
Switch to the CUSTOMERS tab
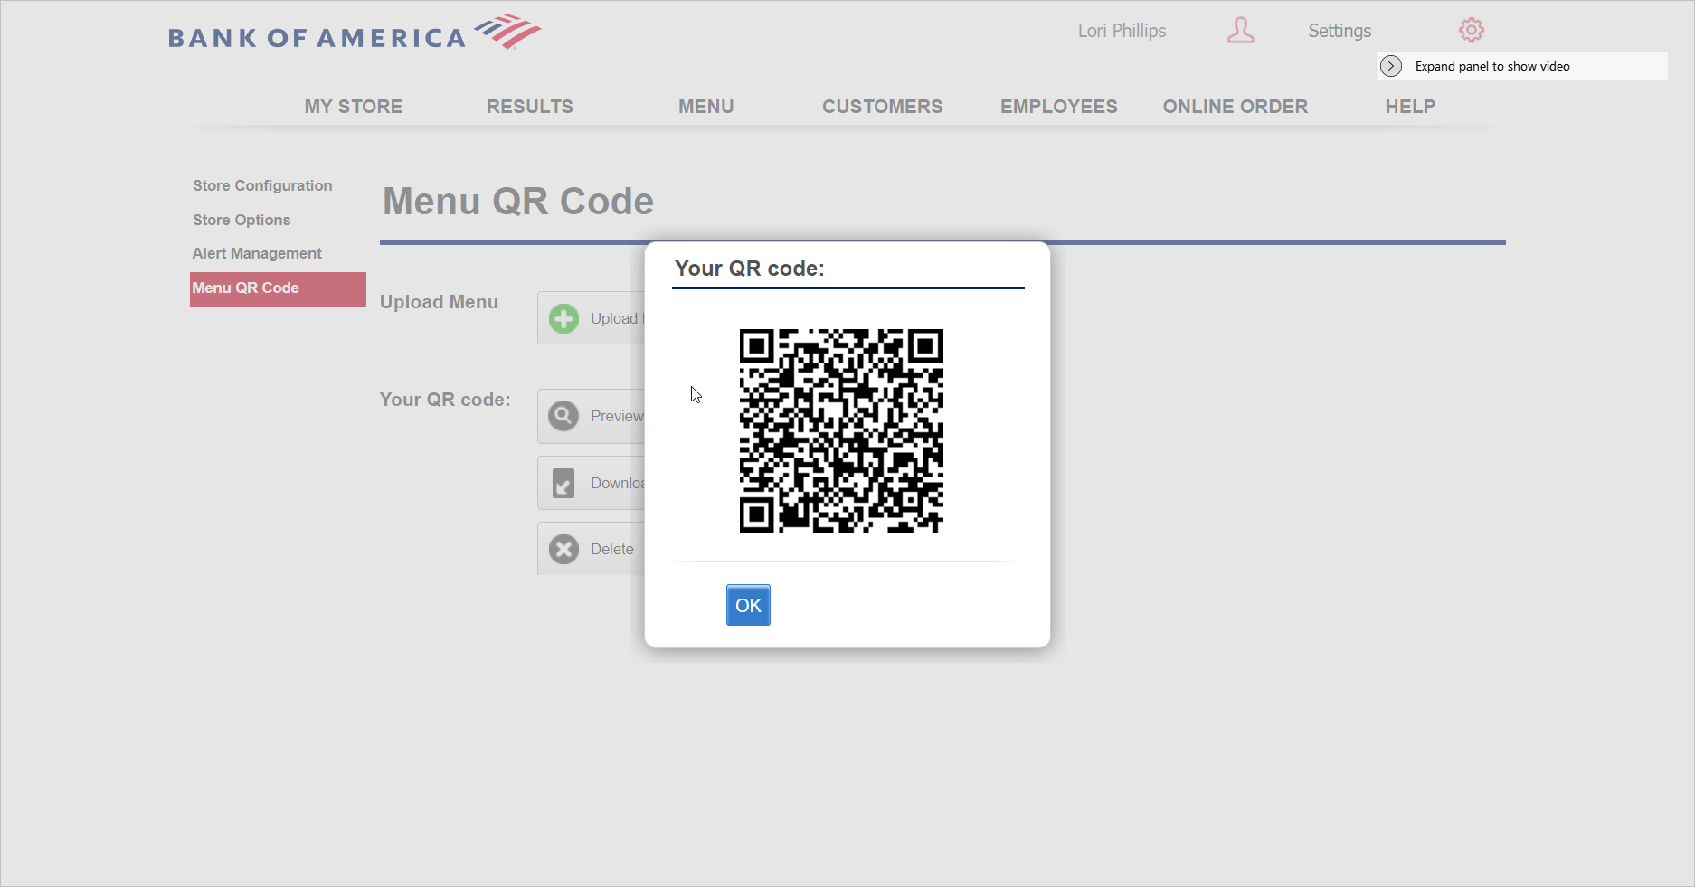tap(883, 106)
